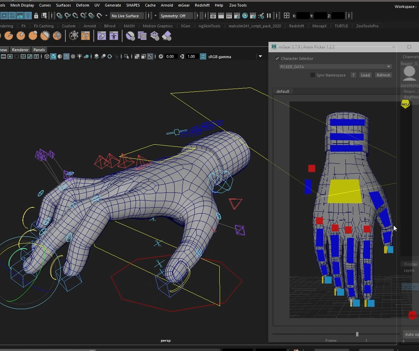419x351 pixels.
Task: Switch to the Motion Graphics shelf tab
Action: (x=158, y=26)
